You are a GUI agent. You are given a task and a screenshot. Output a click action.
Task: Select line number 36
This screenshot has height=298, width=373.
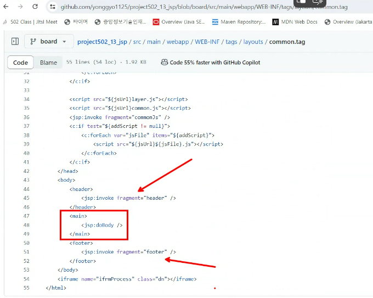point(26,117)
